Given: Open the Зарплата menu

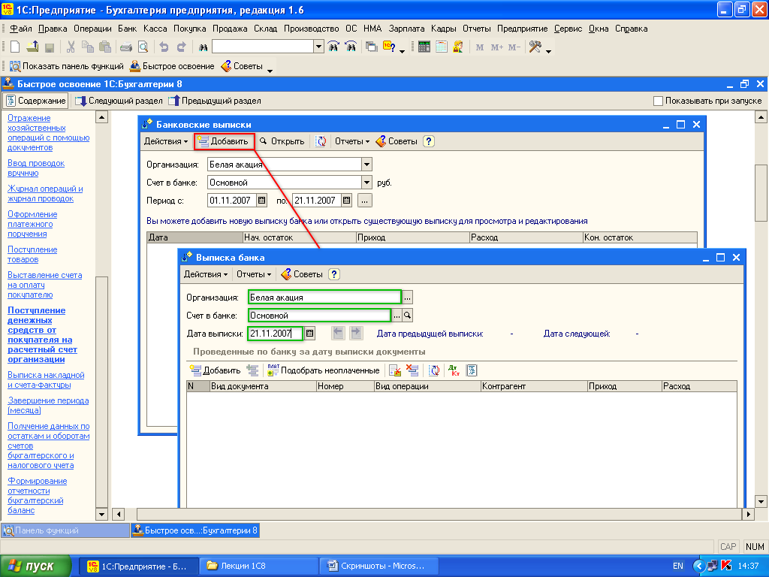Looking at the screenshot, I should tap(406, 29).
